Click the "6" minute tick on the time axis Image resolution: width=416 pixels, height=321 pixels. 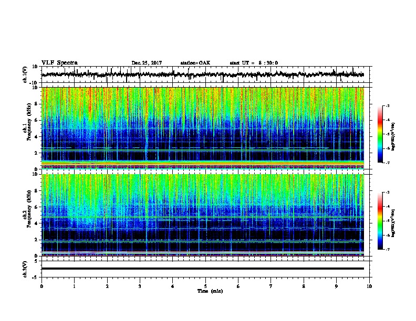(x=238, y=286)
